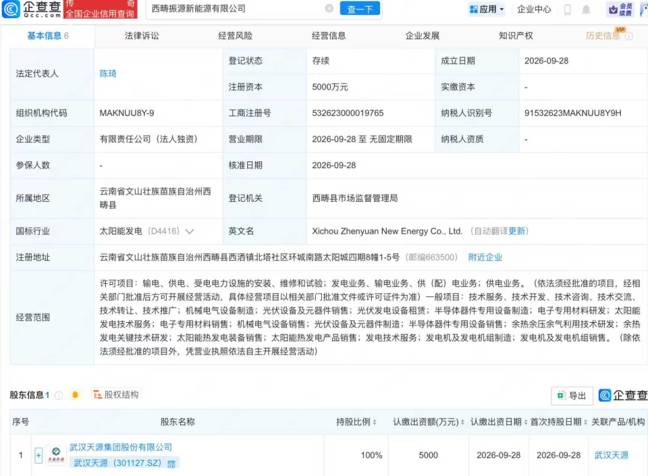648x476 pixels.
Task: Click 更新 next to the auto-translated English name
Action: click(516, 232)
